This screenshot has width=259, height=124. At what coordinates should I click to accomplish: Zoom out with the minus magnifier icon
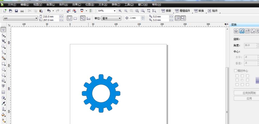126,11
